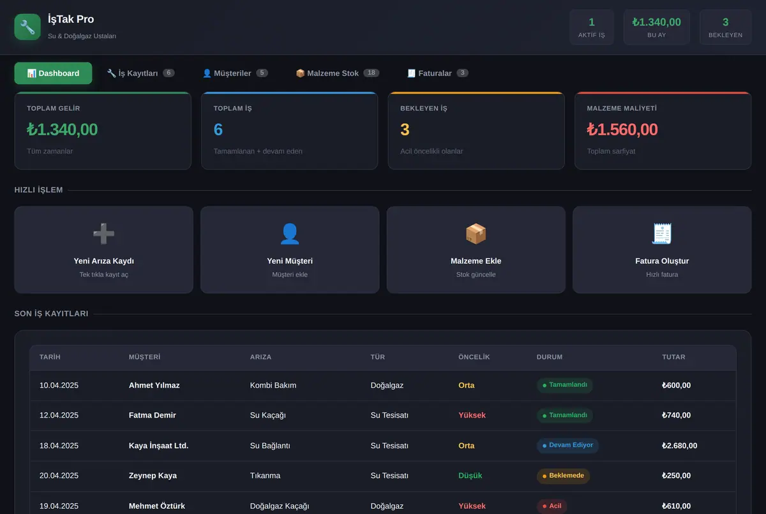Click the Müşteri column header
The height and width of the screenshot is (514, 766).
[144, 357]
